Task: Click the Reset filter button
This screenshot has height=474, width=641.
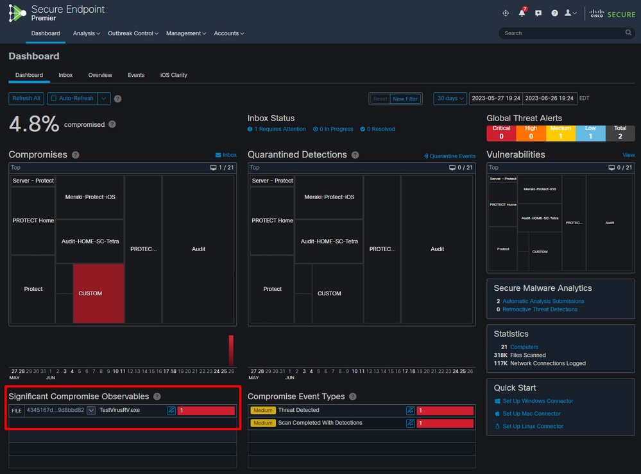Action: [x=380, y=99]
